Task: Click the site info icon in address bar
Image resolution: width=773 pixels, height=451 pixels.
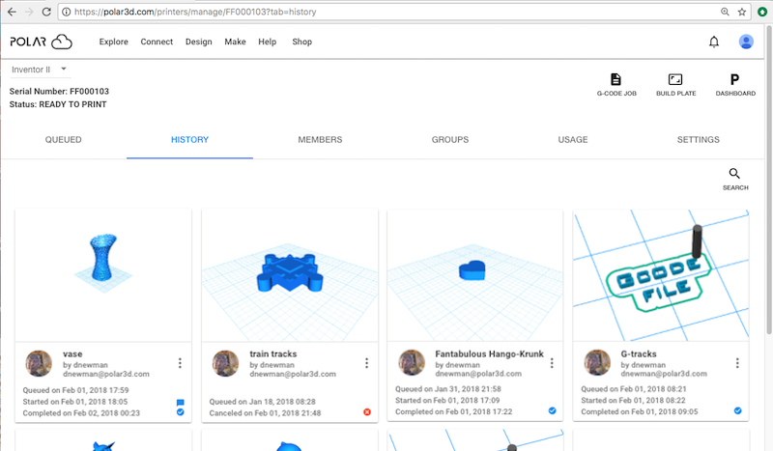Action: pos(66,12)
